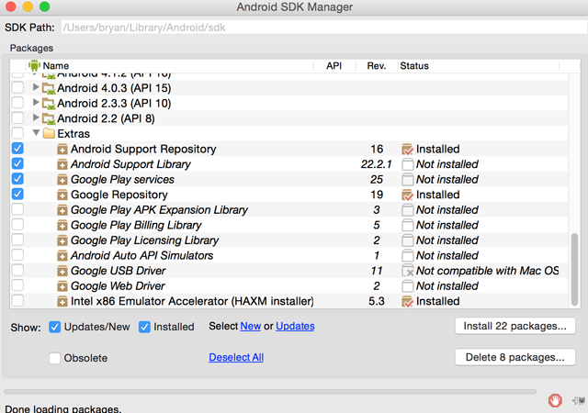Uncheck the Android Support Library checkbox
588x413 pixels.
pyautogui.click(x=17, y=164)
